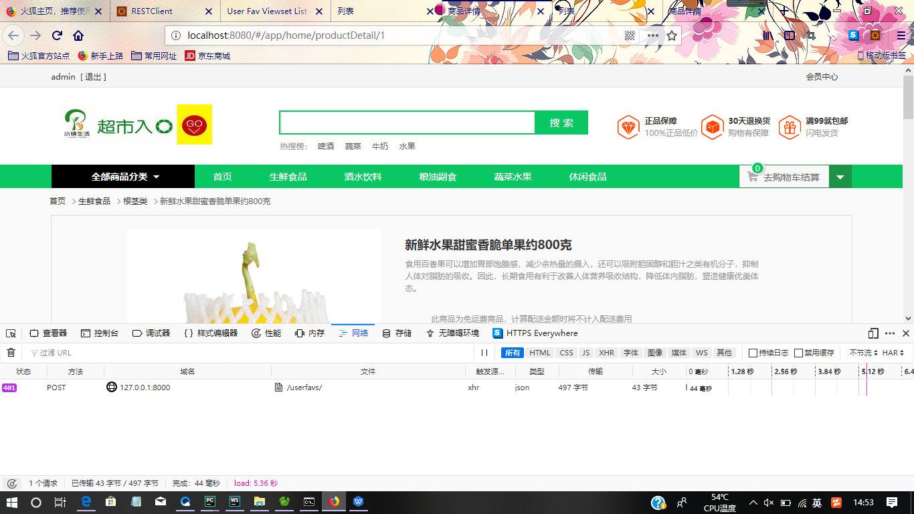Clear network requests with the trash icon
914x514 pixels.
(x=10, y=352)
